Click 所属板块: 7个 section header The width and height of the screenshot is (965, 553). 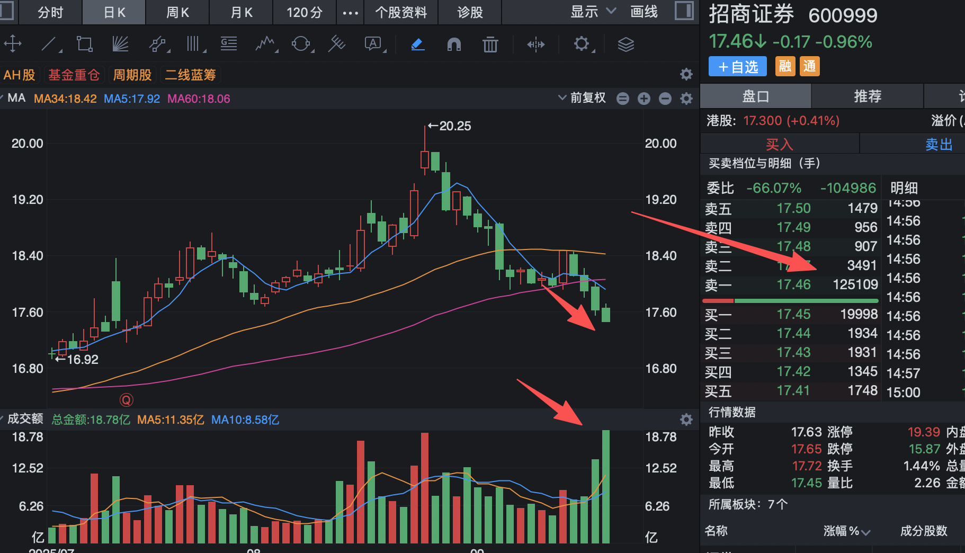pos(748,504)
